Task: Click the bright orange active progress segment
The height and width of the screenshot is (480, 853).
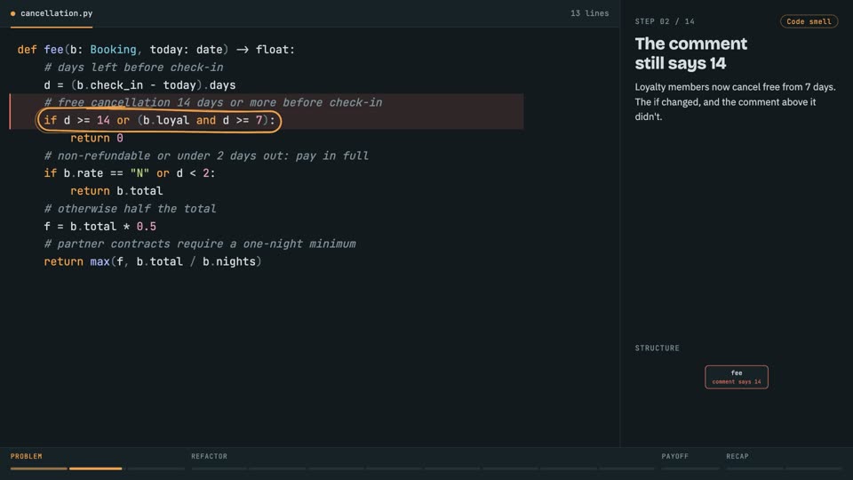Action: click(96, 468)
